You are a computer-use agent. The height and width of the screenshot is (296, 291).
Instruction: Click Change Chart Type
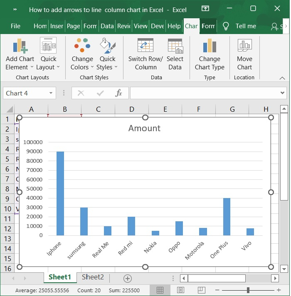[x=210, y=54]
